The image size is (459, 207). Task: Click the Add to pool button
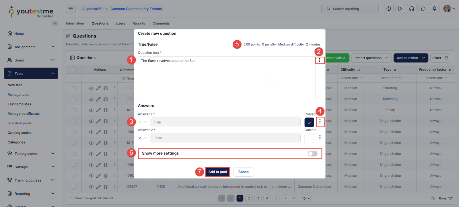click(x=217, y=172)
